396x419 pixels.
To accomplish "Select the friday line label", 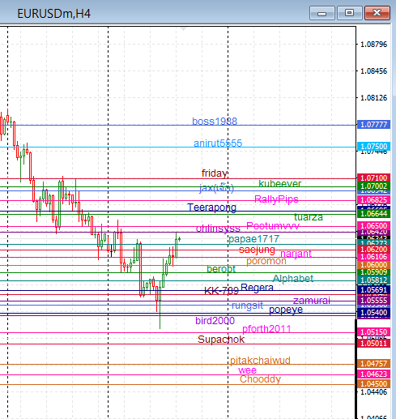I will click(215, 173).
